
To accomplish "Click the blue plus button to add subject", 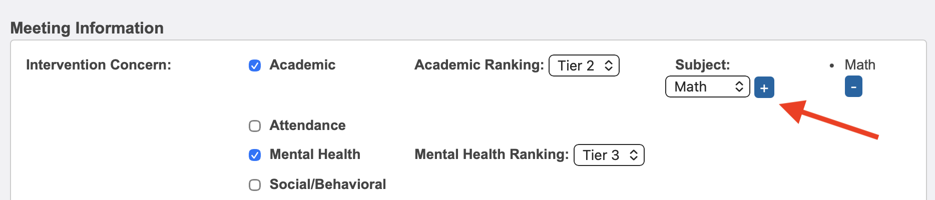I will [x=764, y=88].
